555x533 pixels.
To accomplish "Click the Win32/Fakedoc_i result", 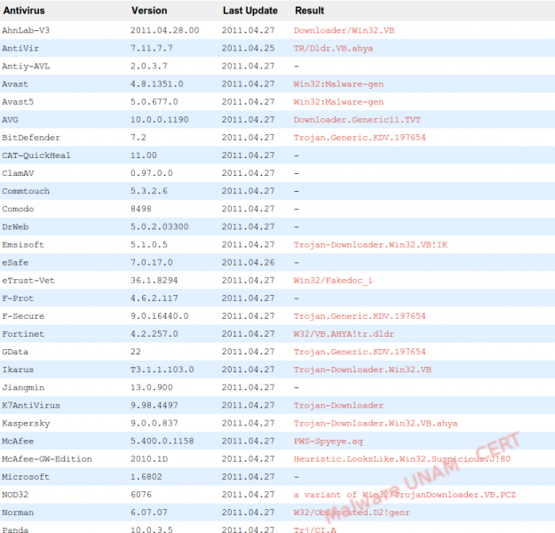I will (333, 281).
